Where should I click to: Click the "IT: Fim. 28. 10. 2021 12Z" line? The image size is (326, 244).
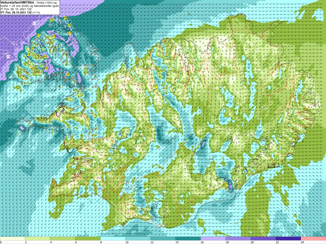(x=16, y=9)
